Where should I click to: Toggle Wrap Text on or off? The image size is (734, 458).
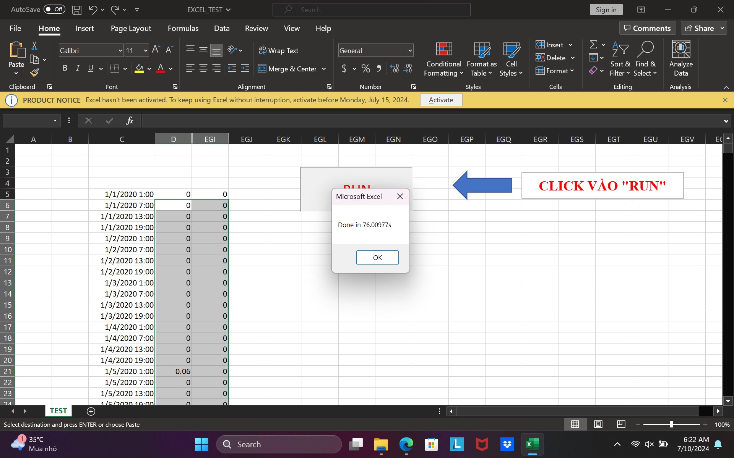tap(281, 50)
